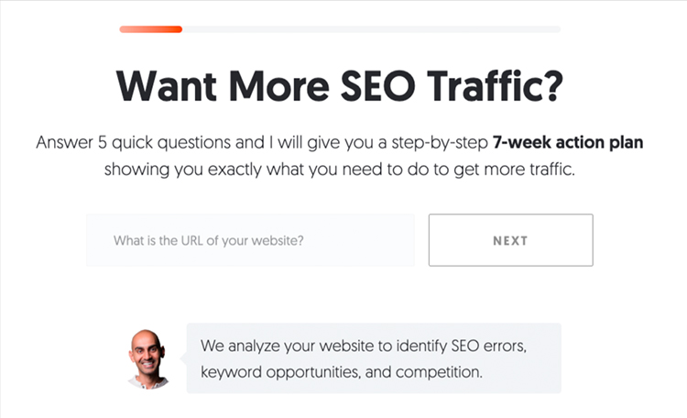The image size is (687, 418).
Task: Click the website URL input field
Action: click(250, 240)
